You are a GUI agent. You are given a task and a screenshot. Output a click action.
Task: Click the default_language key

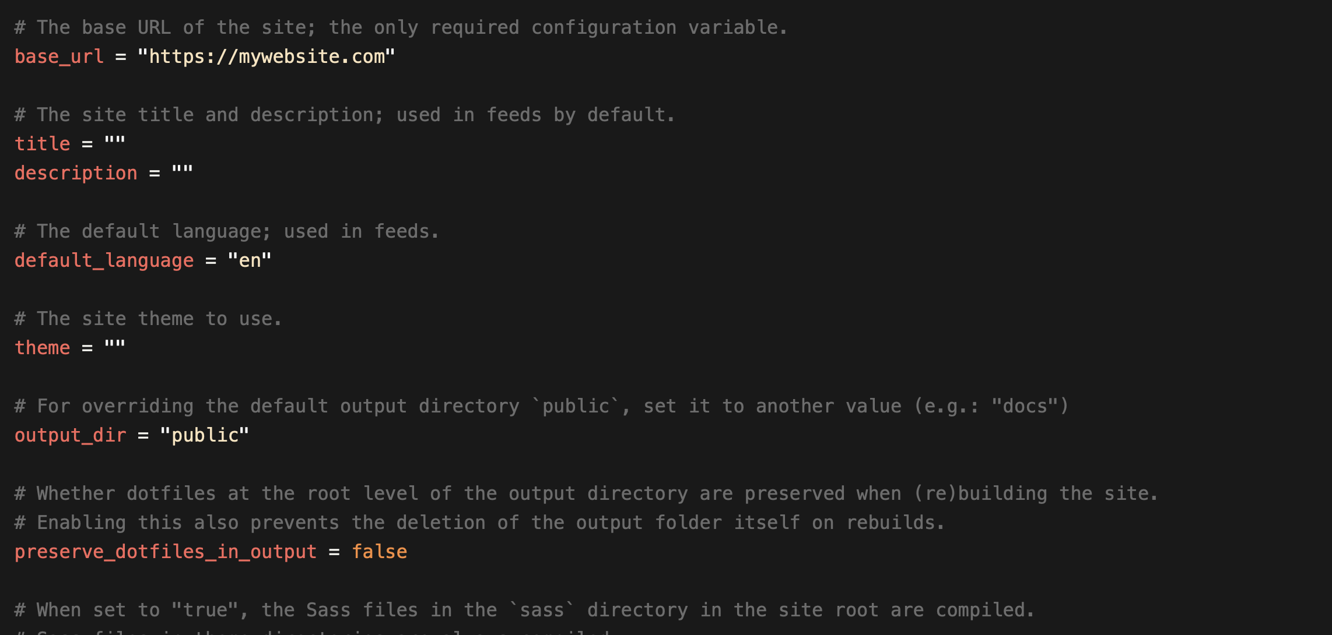(x=104, y=260)
